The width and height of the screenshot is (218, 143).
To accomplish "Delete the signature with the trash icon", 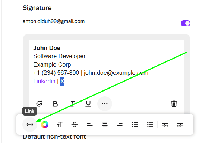I will pyautogui.click(x=174, y=104).
